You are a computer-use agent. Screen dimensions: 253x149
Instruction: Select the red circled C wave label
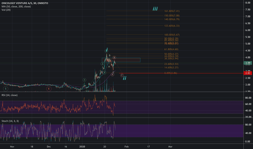pyautogui.click(x=122, y=75)
